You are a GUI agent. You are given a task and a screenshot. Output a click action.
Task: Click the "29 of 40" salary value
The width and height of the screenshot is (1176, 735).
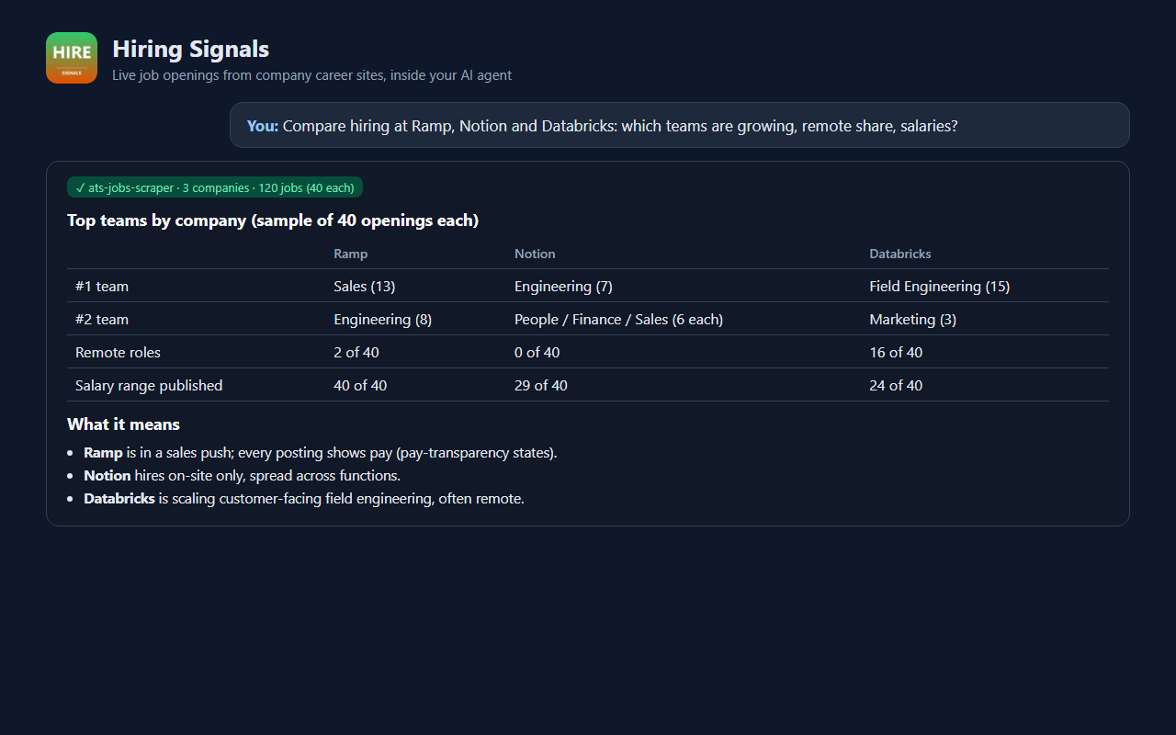pos(541,386)
